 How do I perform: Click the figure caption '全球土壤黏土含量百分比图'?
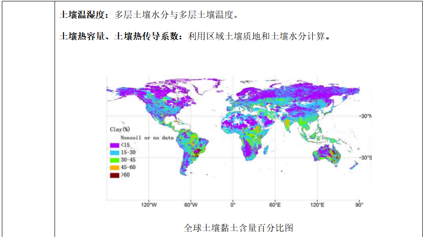click(x=238, y=228)
